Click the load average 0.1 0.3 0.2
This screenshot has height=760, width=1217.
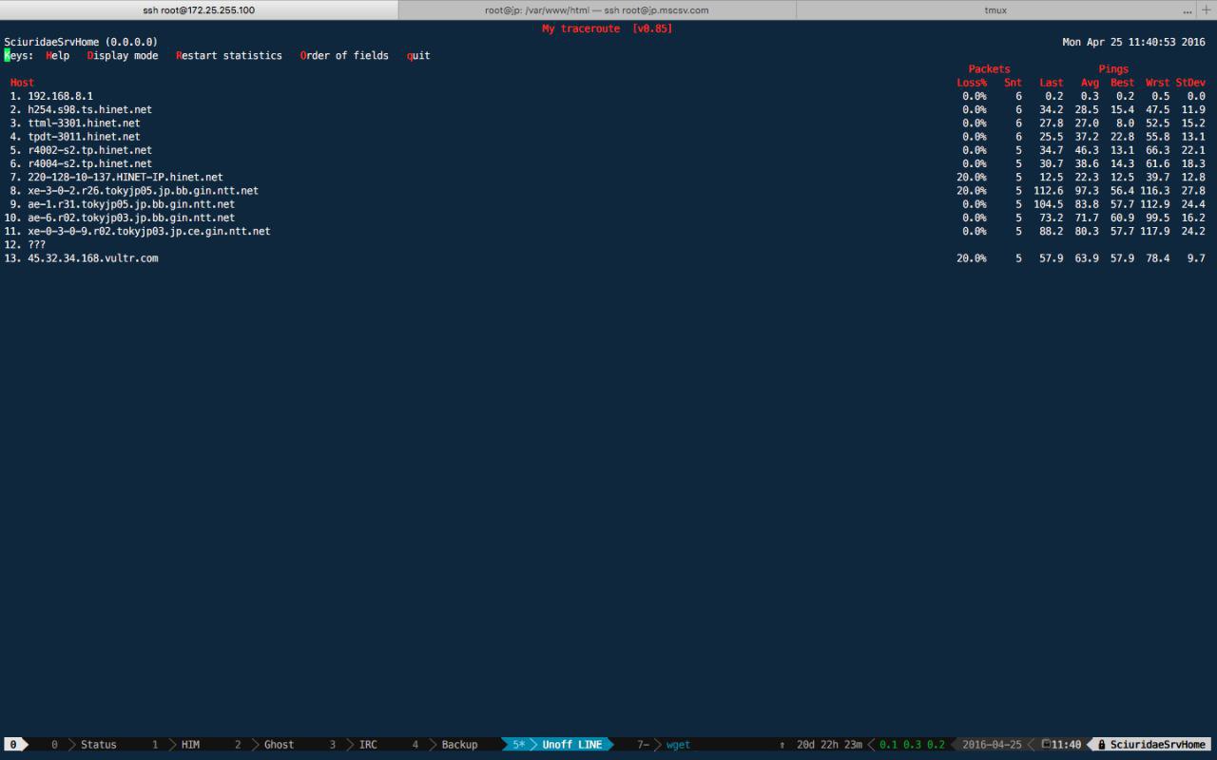point(912,745)
